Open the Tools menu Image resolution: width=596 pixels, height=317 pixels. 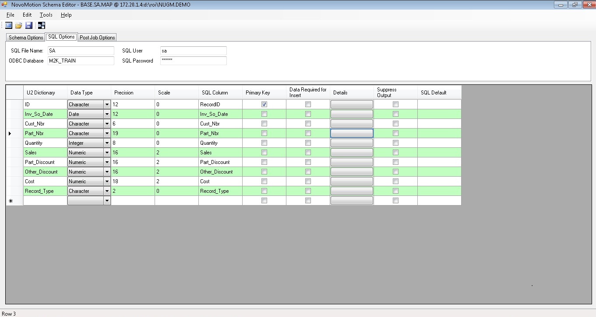click(46, 15)
